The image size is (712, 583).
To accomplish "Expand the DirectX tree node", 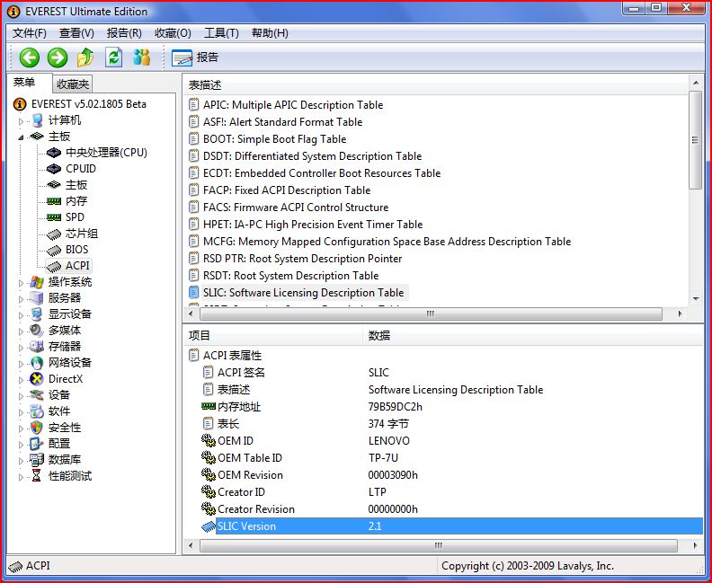I will click(x=22, y=379).
